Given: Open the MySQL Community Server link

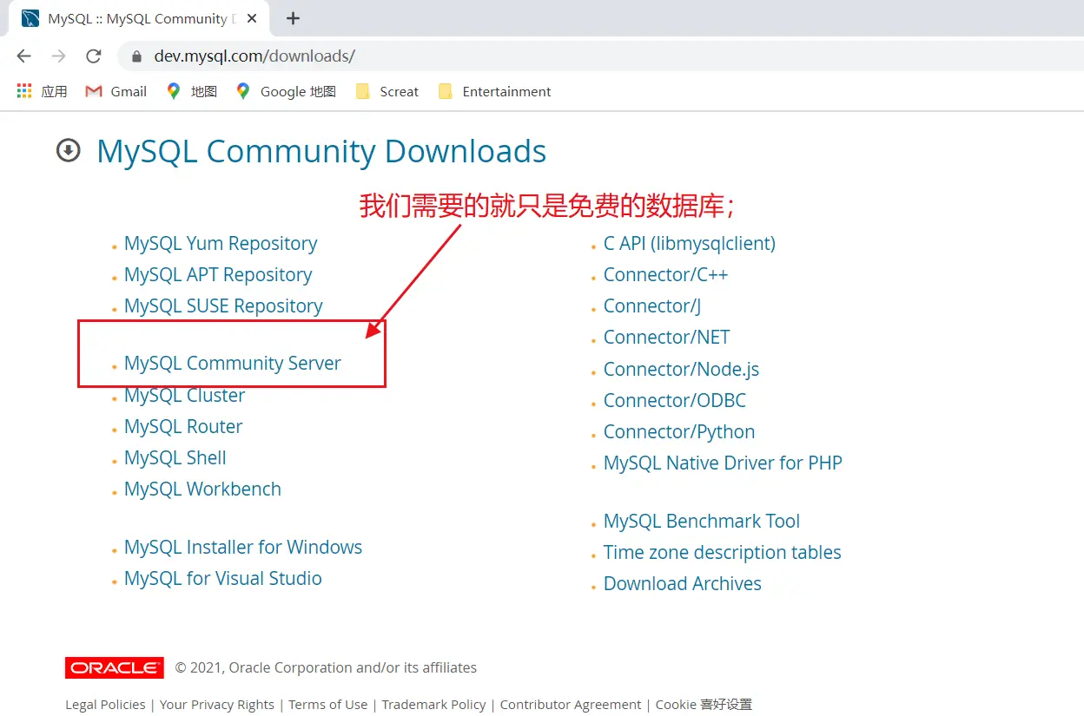Looking at the screenshot, I should [x=232, y=364].
